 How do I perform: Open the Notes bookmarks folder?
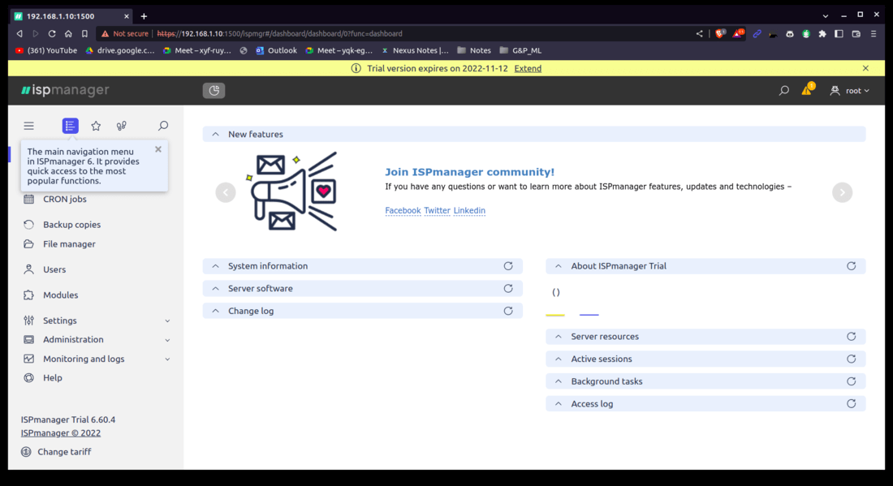(474, 50)
